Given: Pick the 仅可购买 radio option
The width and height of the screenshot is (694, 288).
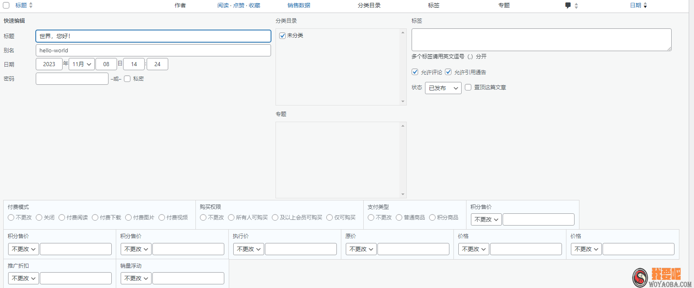Looking at the screenshot, I should [x=330, y=217].
